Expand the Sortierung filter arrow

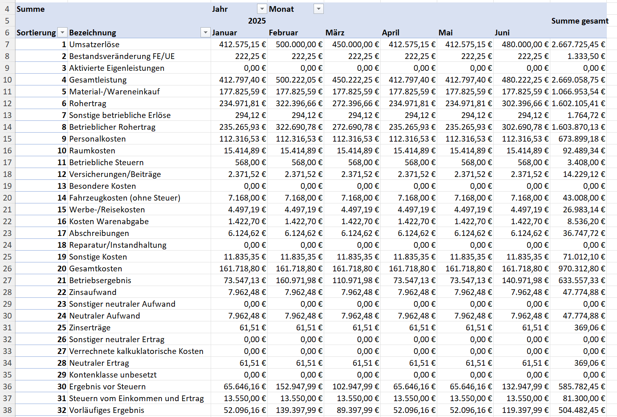coord(62,33)
